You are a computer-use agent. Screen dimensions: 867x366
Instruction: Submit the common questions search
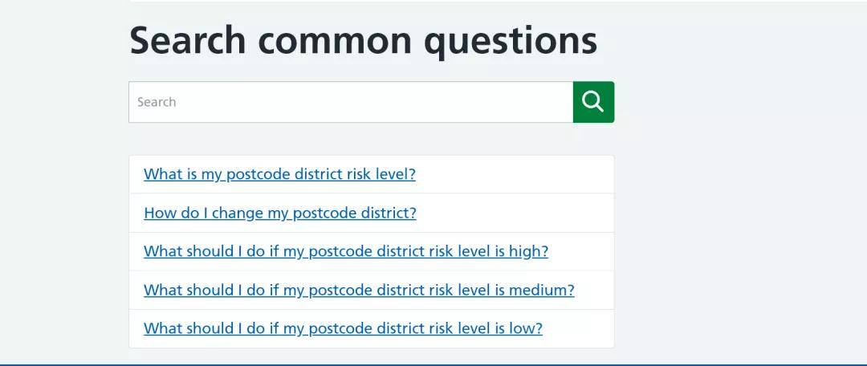[593, 102]
